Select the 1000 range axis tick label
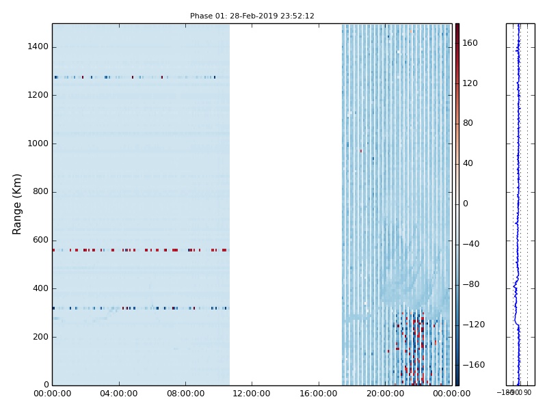 38,143
